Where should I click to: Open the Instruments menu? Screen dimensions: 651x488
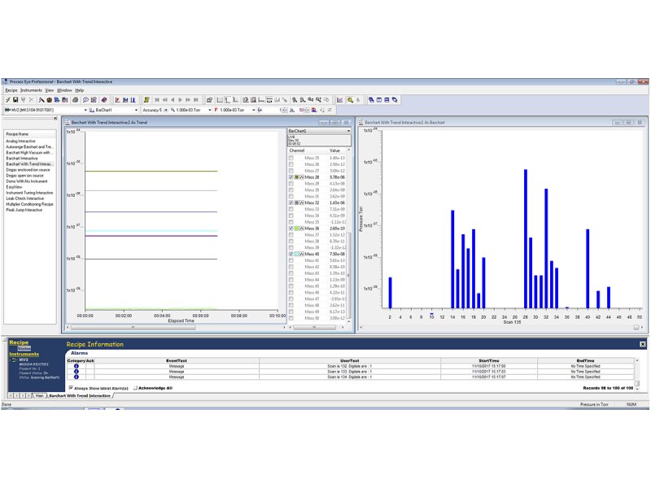click(x=31, y=90)
